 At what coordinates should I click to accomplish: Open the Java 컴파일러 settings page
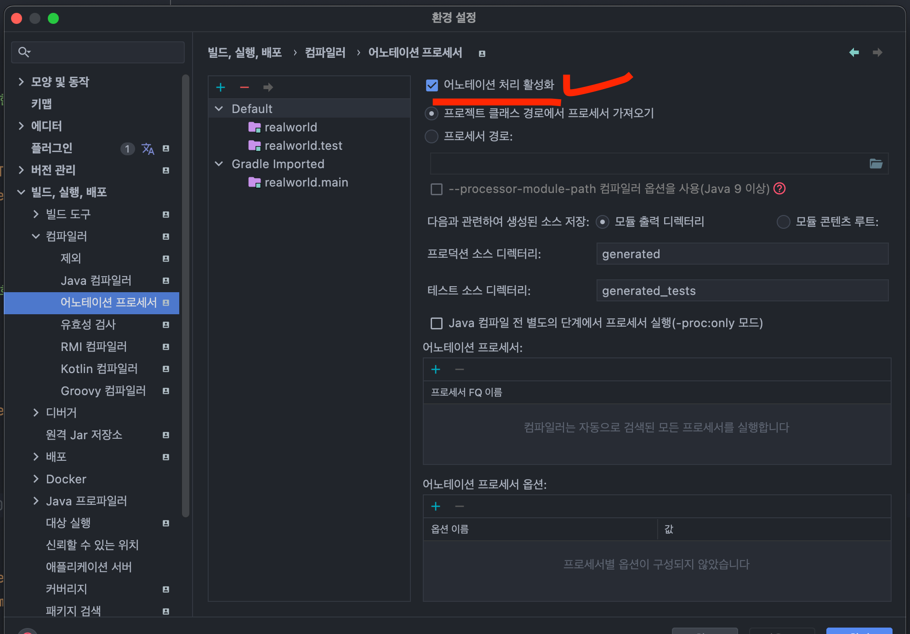pyautogui.click(x=96, y=280)
